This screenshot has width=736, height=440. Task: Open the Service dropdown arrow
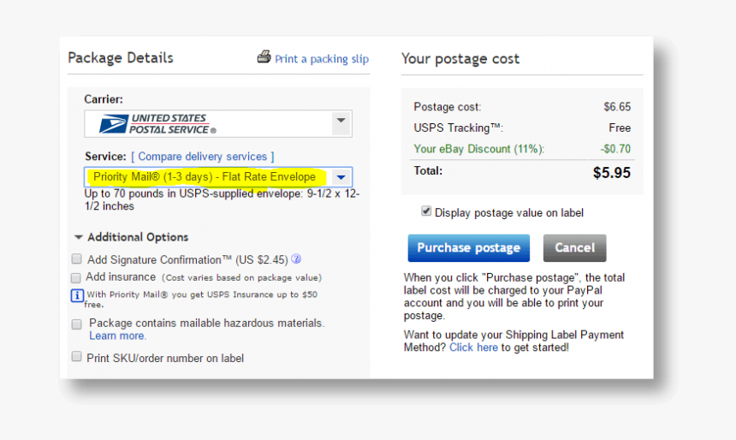tap(341, 177)
